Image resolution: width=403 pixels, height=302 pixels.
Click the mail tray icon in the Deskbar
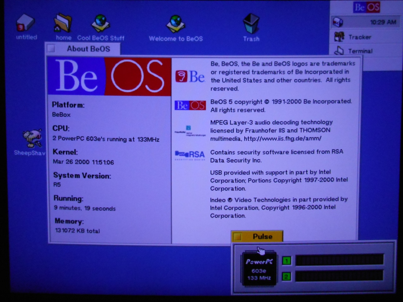pos(338,22)
